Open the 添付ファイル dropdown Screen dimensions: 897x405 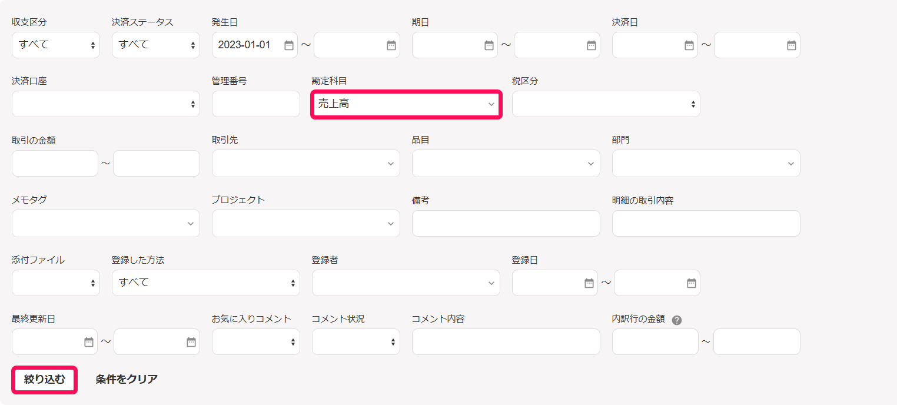pos(56,283)
